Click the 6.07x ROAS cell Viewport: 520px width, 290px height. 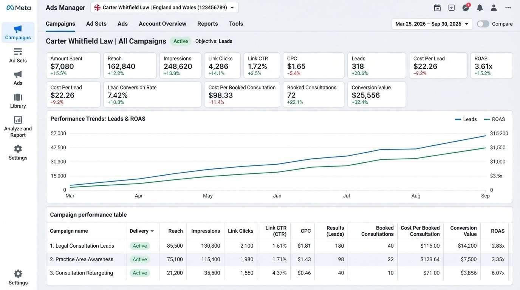tap(498, 273)
